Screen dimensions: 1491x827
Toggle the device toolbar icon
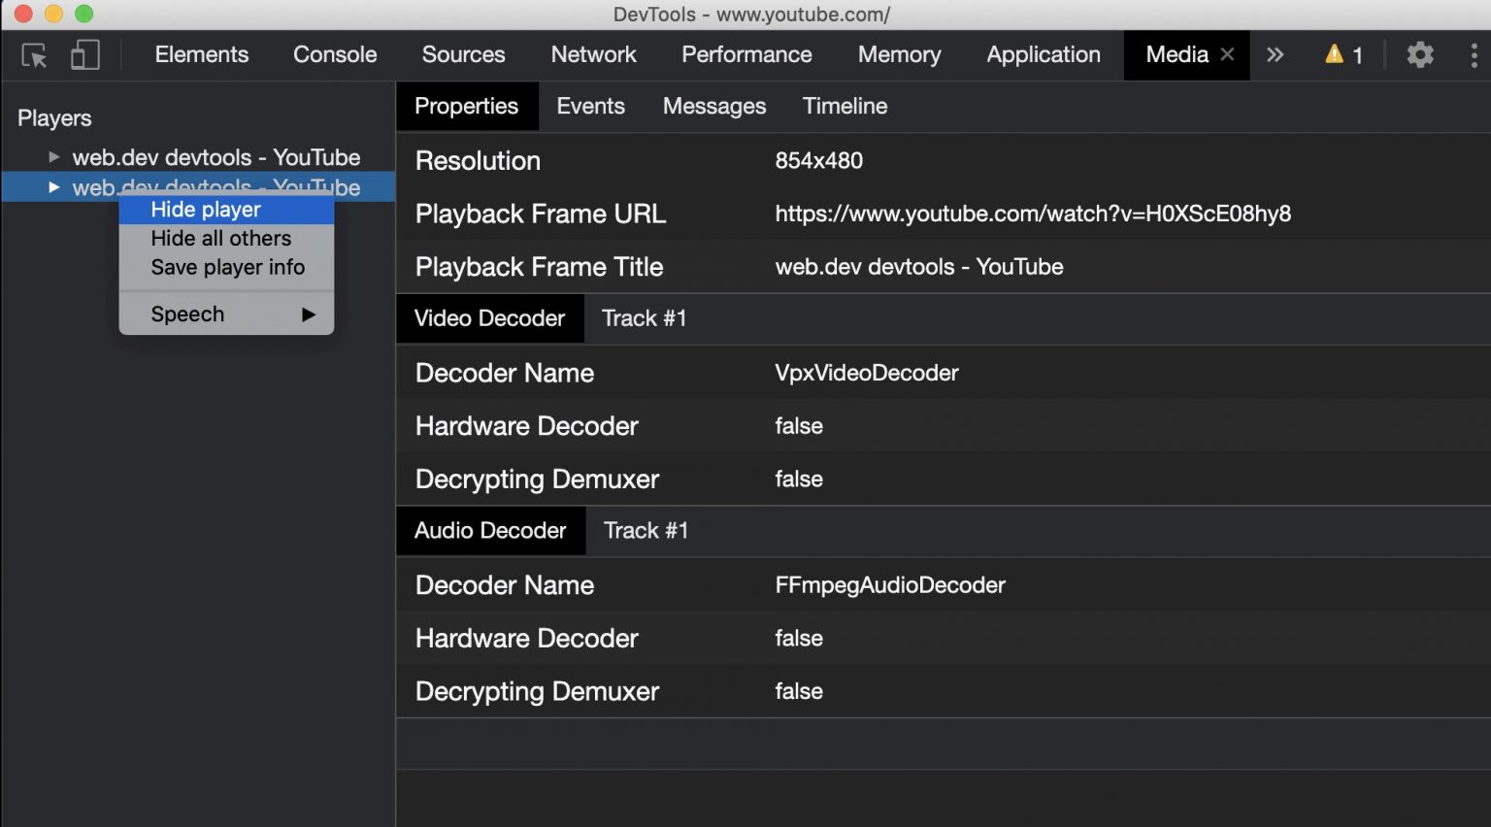pos(84,55)
